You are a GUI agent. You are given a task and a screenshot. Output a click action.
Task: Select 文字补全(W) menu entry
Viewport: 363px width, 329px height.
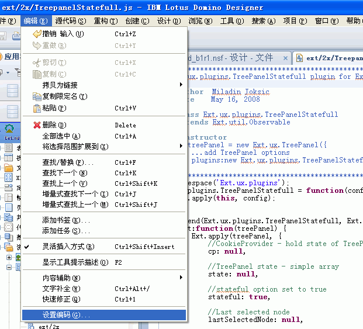(104, 289)
